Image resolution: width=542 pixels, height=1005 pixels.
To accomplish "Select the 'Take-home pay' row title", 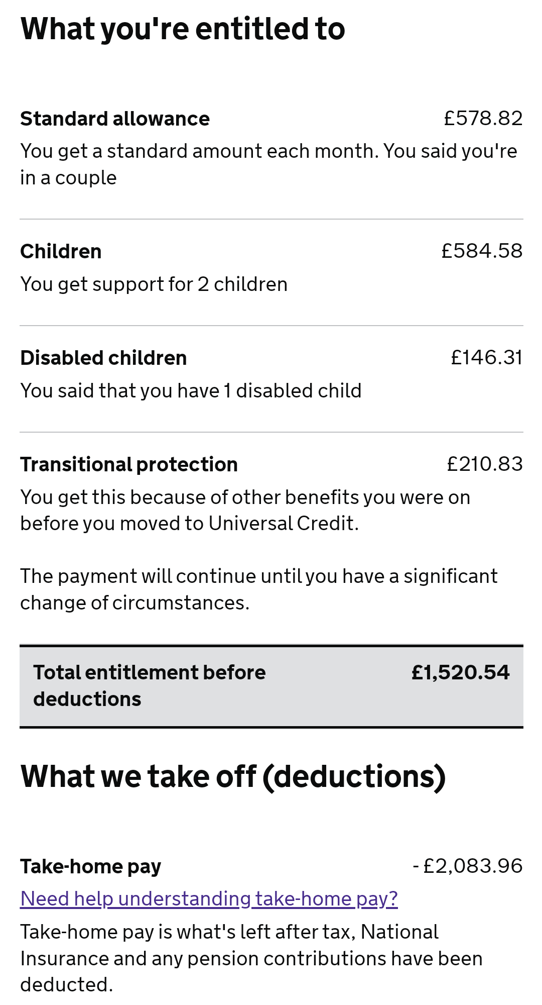I will (91, 866).
